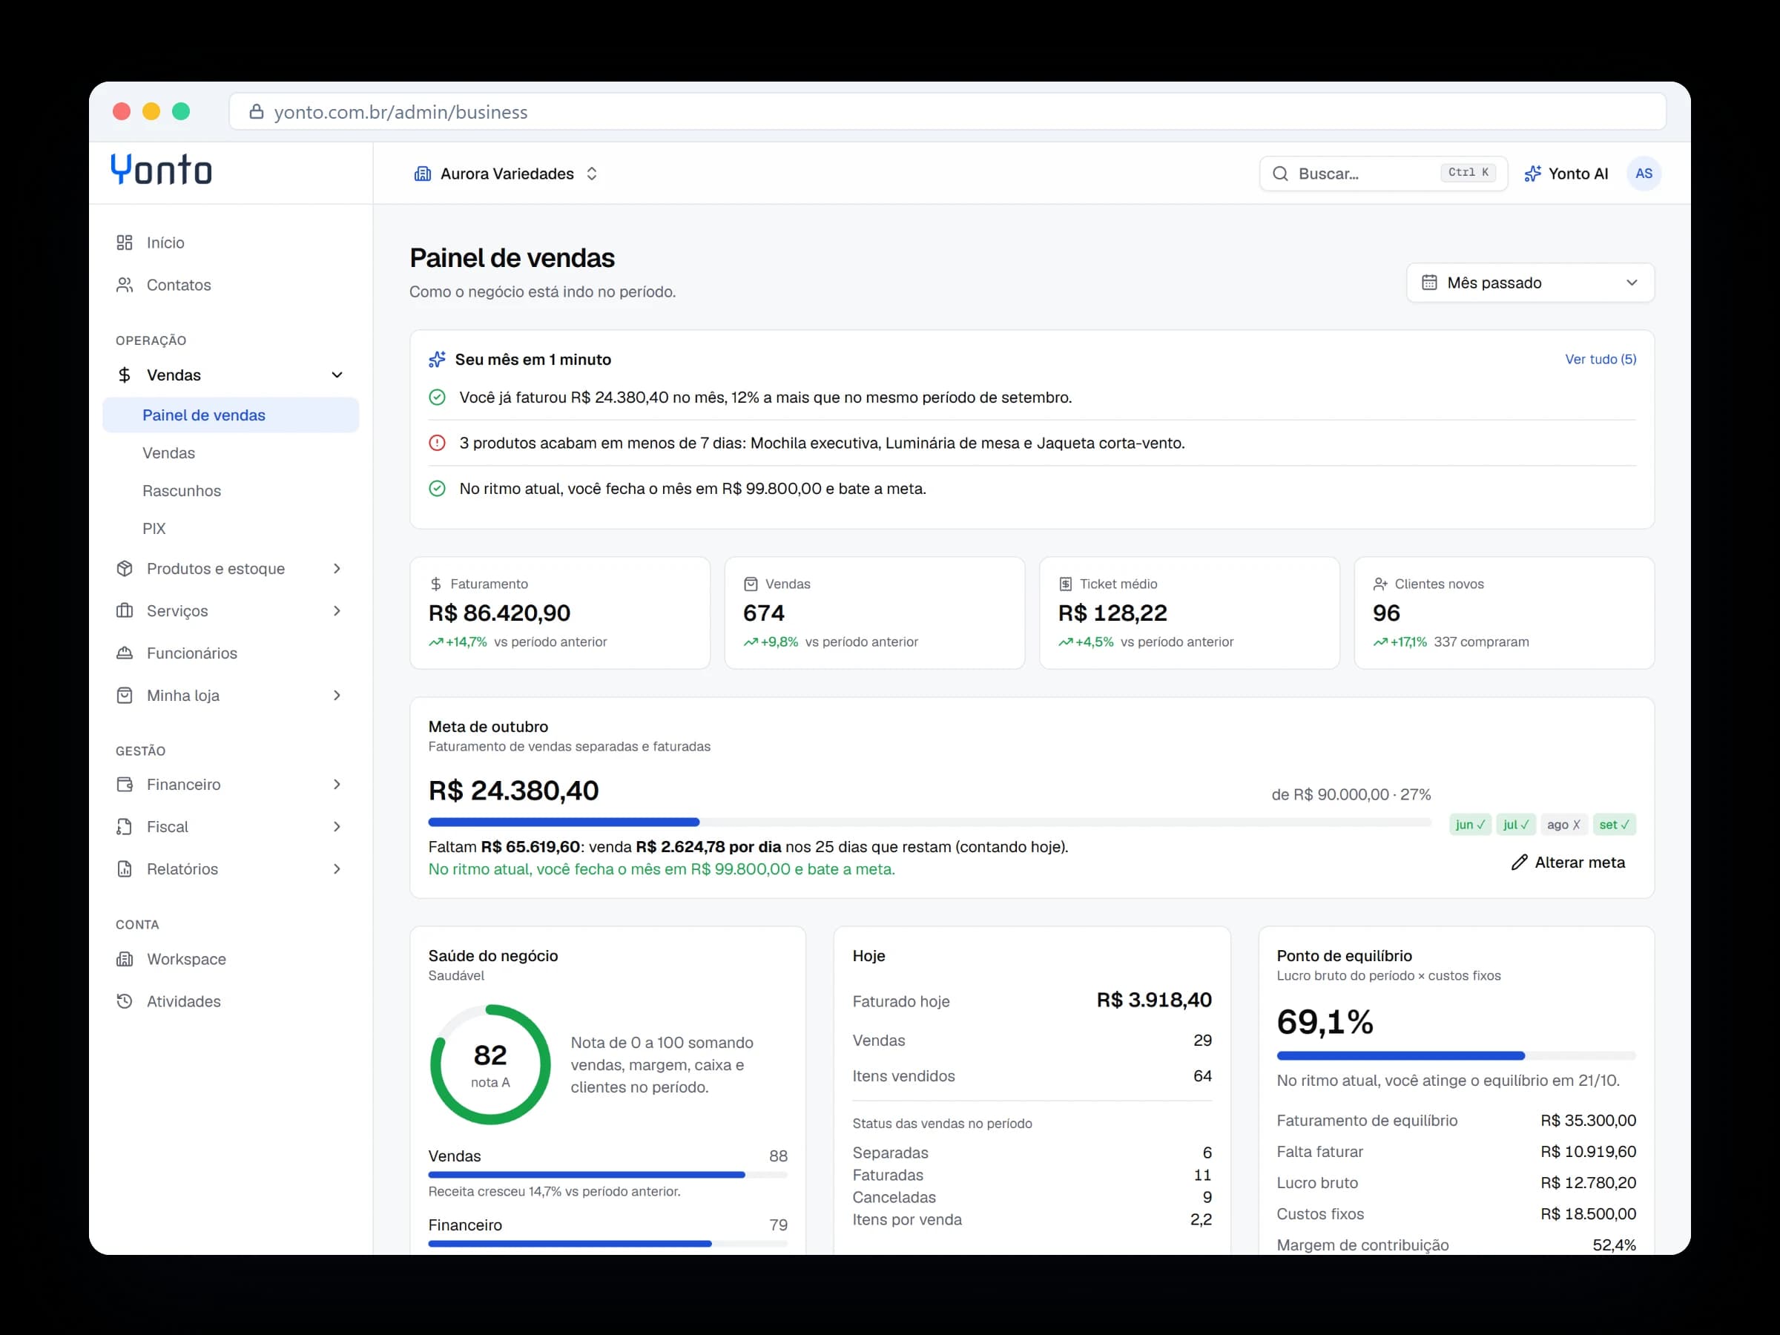The width and height of the screenshot is (1780, 1335).
Task: Click the Faturamento card
Action: coord(560,613)
